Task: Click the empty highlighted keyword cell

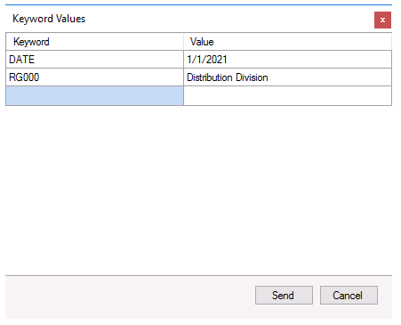Action: tap(94, 95)
